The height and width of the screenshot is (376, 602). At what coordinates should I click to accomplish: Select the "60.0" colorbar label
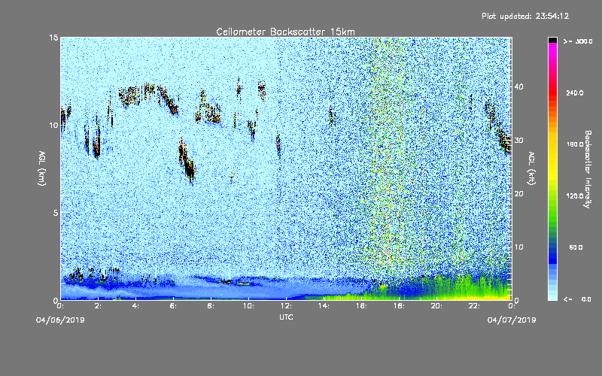tap(576, 247)
